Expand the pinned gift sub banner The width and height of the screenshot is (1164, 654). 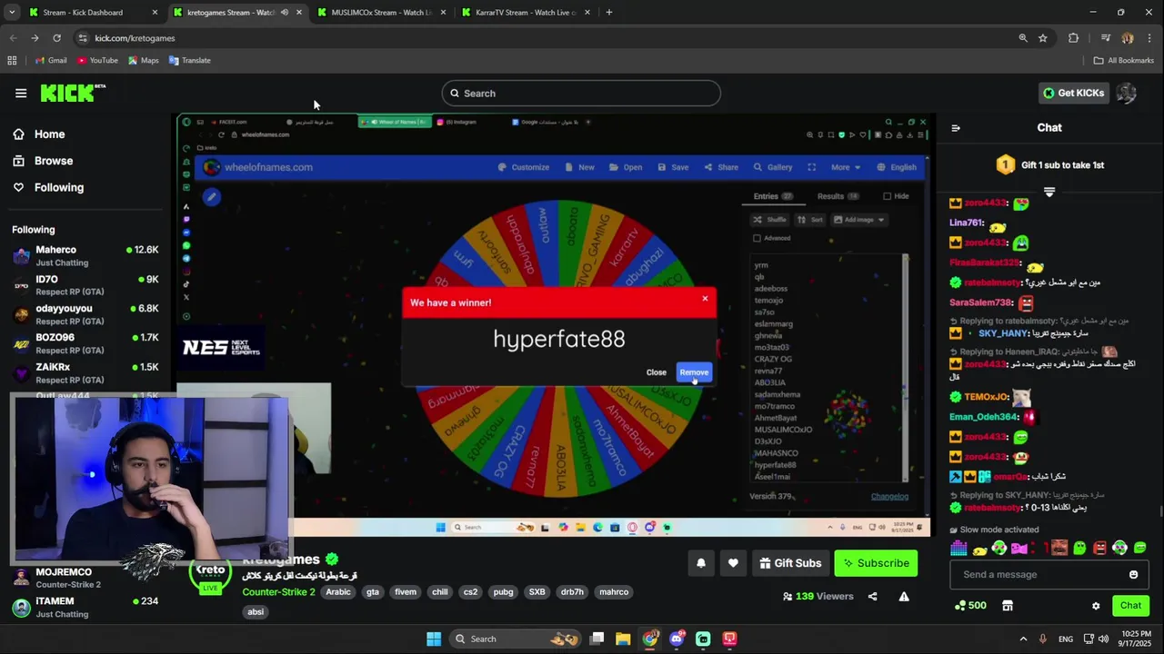click(x=1049, y=192)
